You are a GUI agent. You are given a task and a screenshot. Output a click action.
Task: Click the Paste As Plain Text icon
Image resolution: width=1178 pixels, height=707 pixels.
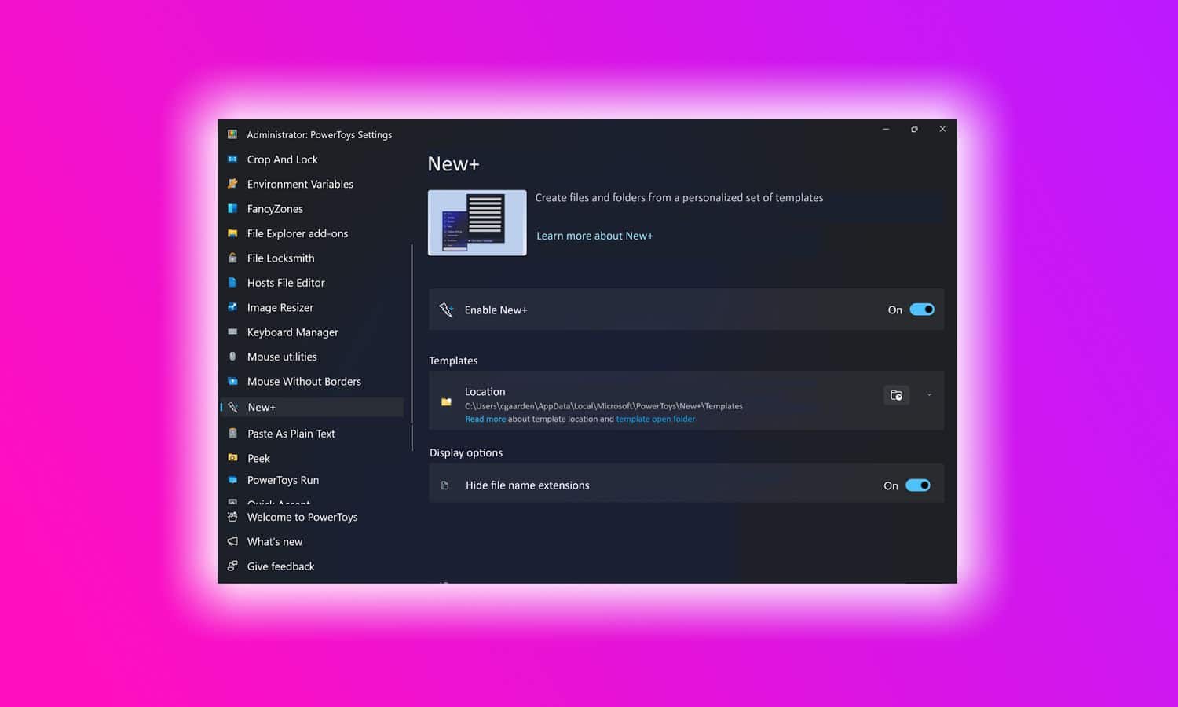pos(232,433)
